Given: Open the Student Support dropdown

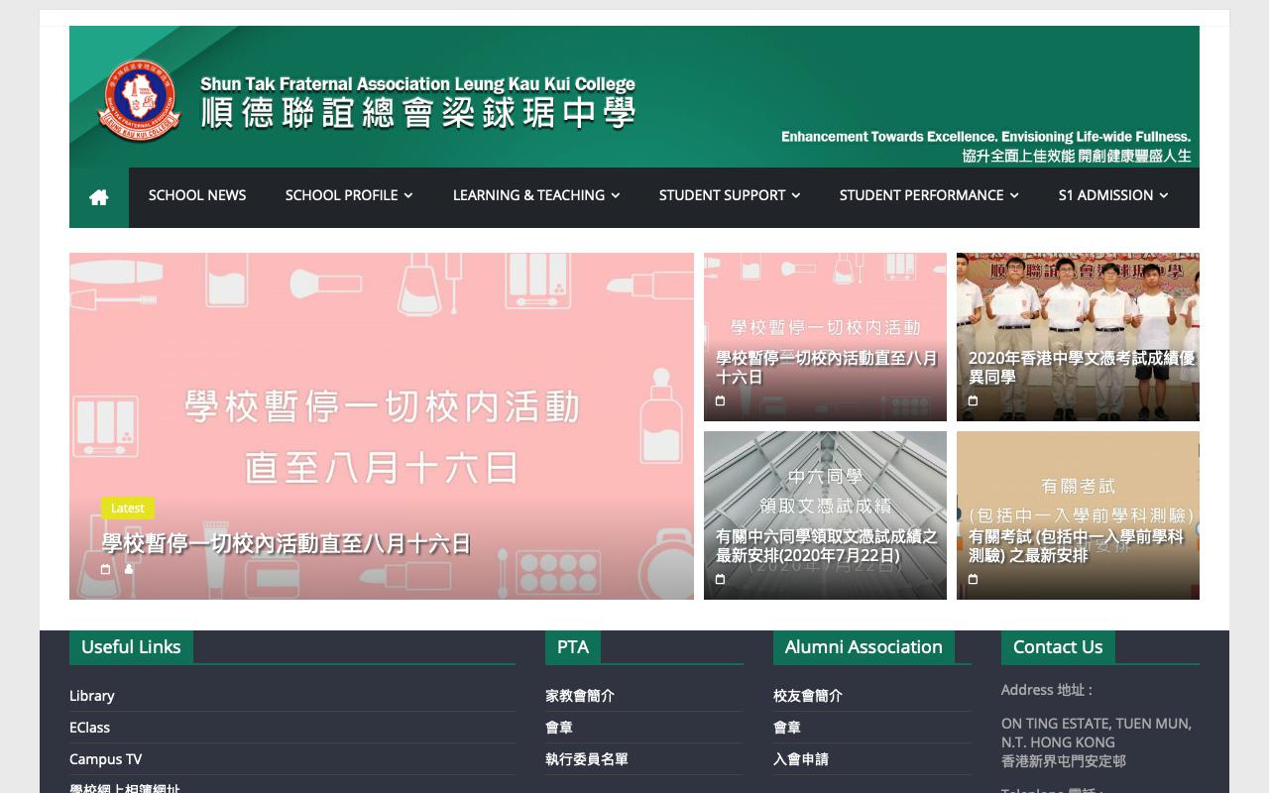Looking at the screenshot, I should click(729, 195).
